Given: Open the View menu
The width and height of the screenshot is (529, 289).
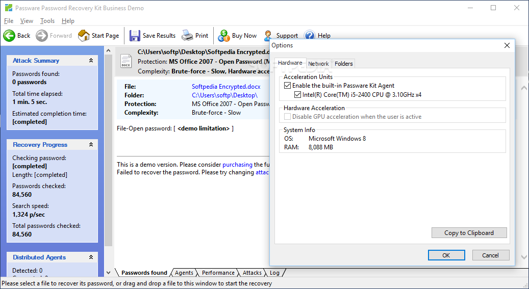Looking at the screenshot, I should coord(27,21).
